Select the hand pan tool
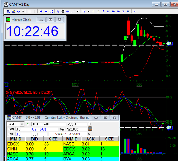This screenshot has height=161, width=178. tap(63, 11)
